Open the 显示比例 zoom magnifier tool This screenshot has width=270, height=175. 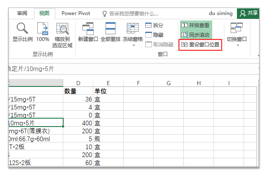coord(22,32)
